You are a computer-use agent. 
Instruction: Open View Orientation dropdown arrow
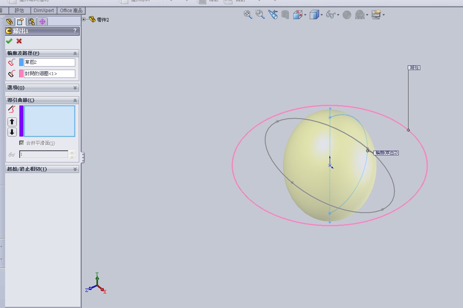305,15
